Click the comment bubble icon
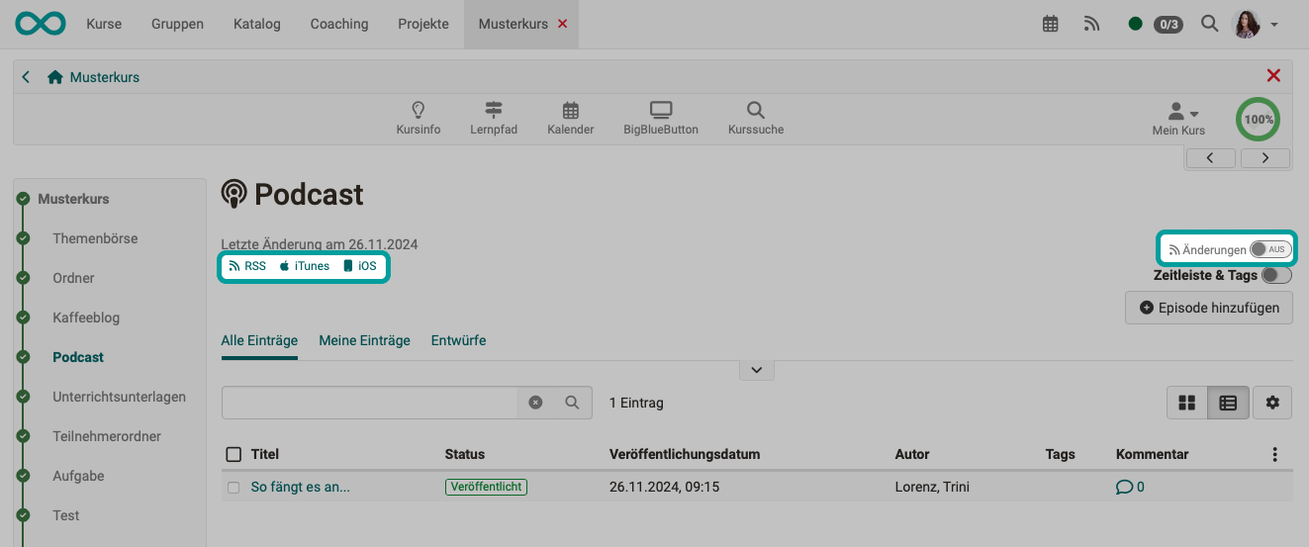Image resolution: width=1309 pixels, height=547 pixels. coord(1124,487)
